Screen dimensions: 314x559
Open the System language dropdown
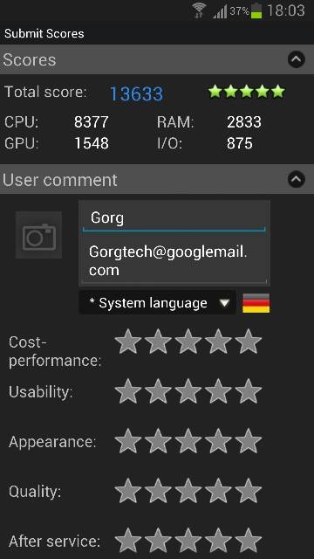click(x=157, y=303)
